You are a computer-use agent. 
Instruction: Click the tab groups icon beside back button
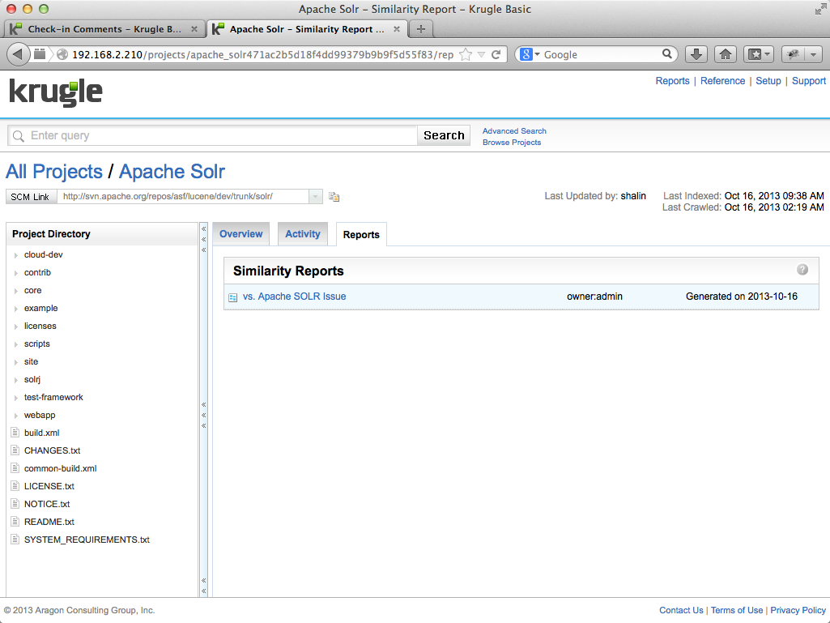click(40, 54)
